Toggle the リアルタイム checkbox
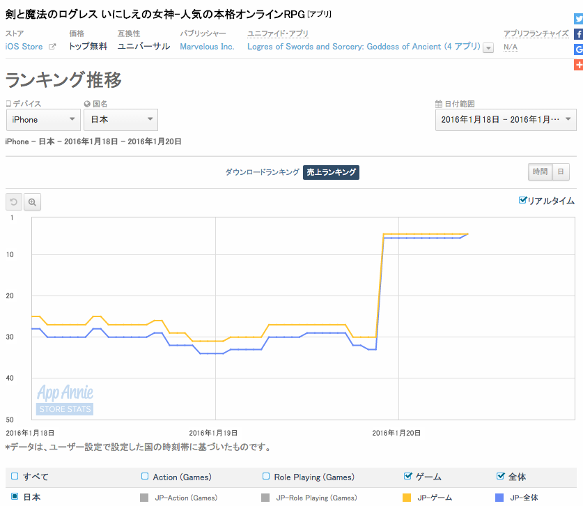The image size is (583, 506). 522,200
